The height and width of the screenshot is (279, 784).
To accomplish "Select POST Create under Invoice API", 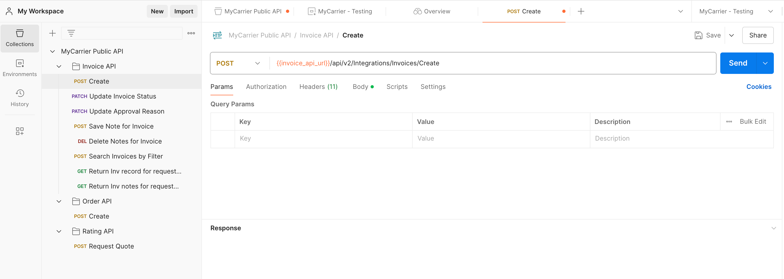I will point(122,81).
